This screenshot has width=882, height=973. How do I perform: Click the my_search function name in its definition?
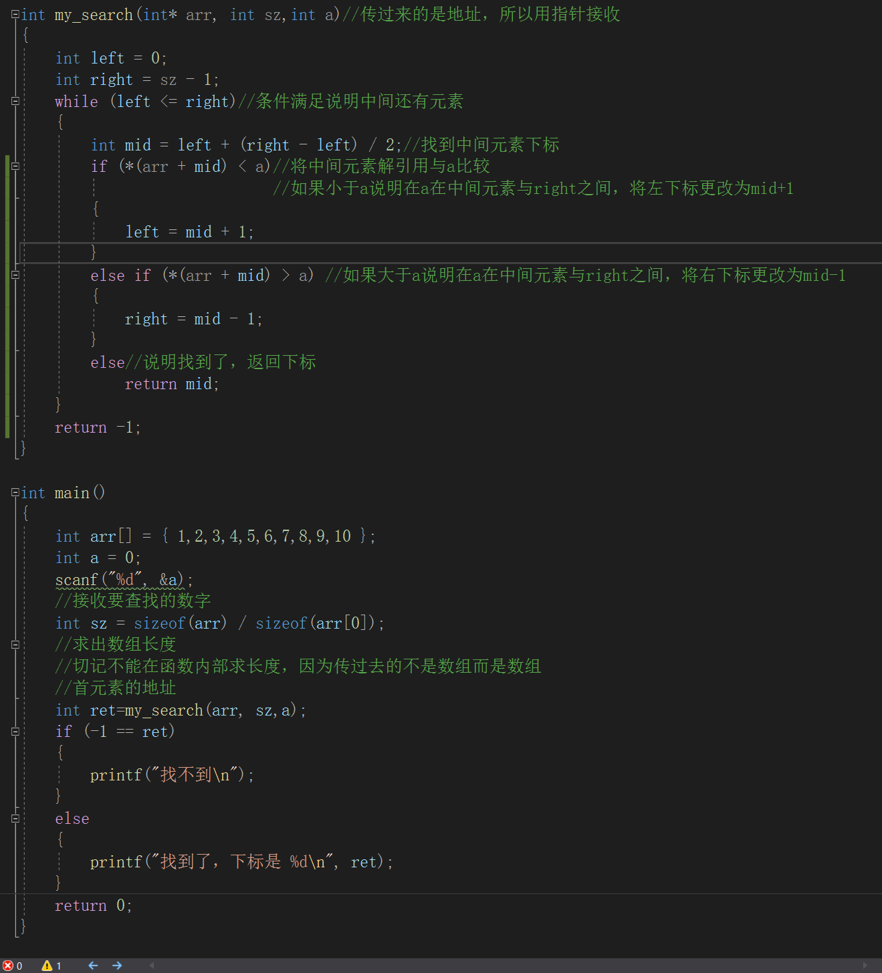(x=94, y=15)
